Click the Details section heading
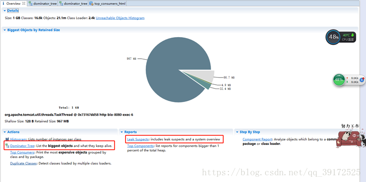This screenshot has height=182, width=366. click(x=13, y=11)
